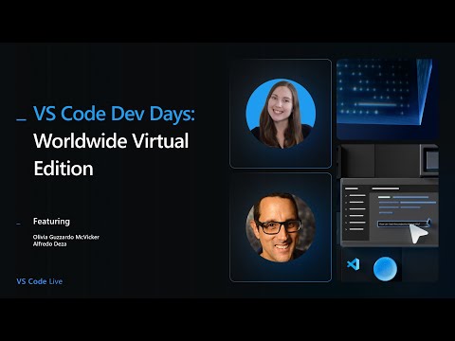Click the glowing blue sphere icon

[385, 269]
